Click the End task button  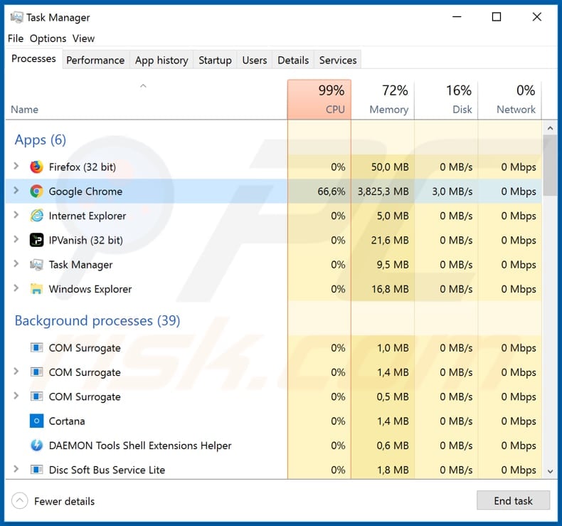tap(513, 500)
